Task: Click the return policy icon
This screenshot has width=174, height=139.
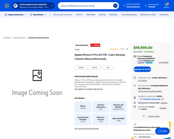Action: click(x=135, y=103)
